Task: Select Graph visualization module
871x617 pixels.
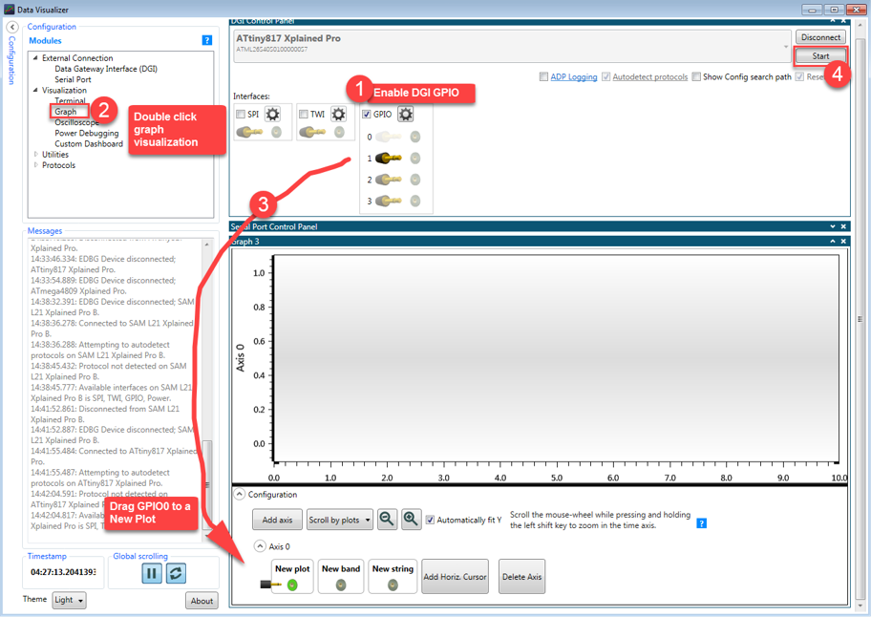Action: [66, 112]
